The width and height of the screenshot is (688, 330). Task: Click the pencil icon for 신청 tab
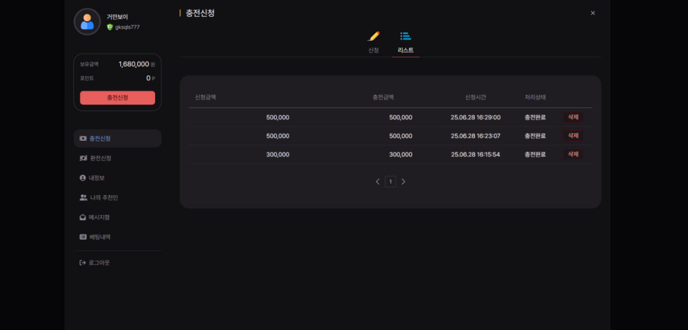(x=373, y=36)
